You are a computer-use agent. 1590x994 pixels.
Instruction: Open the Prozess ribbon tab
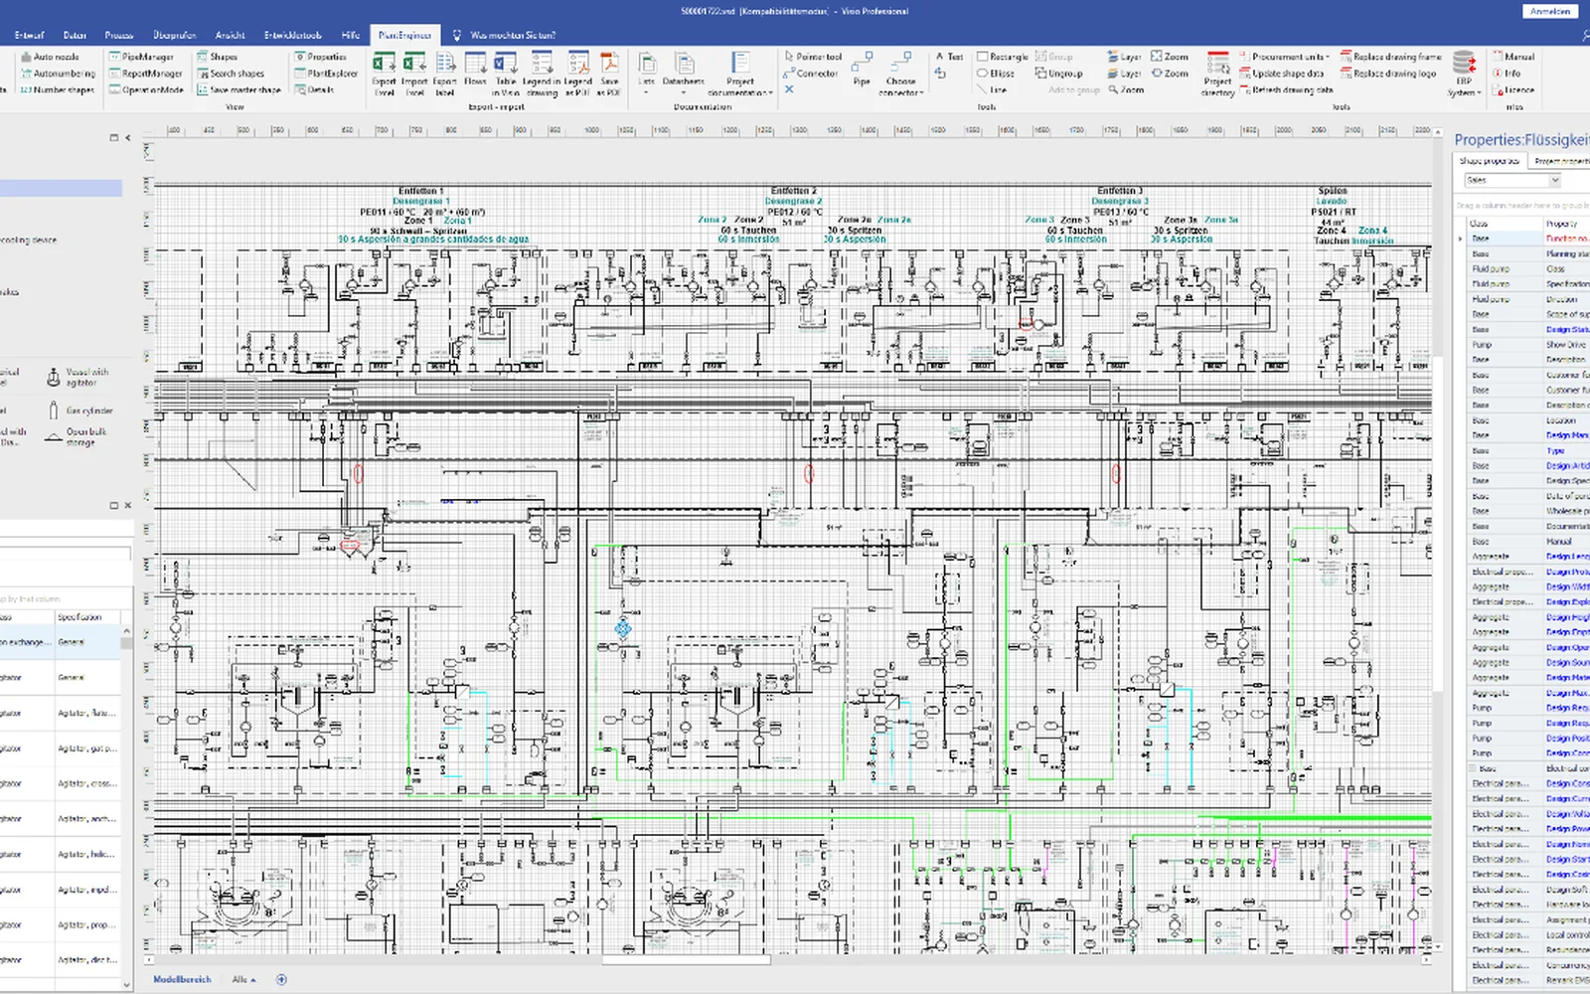coord(119,35)
